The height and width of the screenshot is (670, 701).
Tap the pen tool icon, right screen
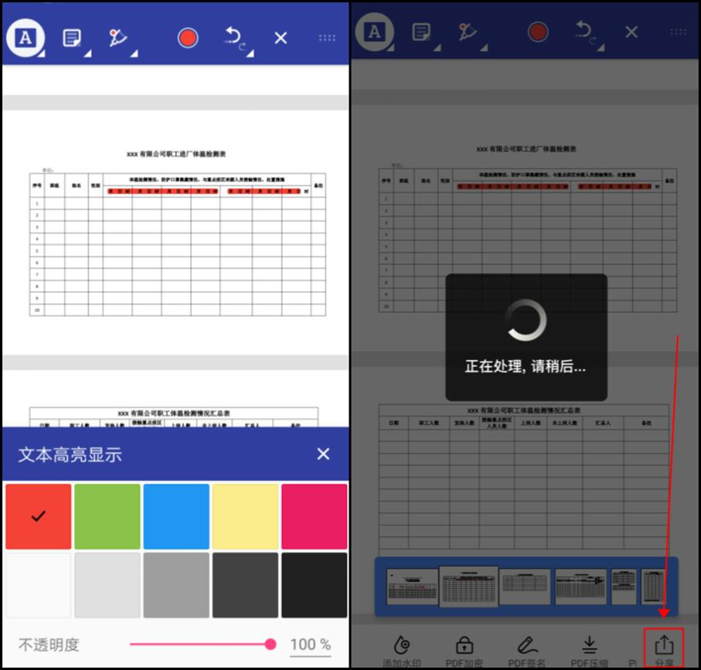468,32
